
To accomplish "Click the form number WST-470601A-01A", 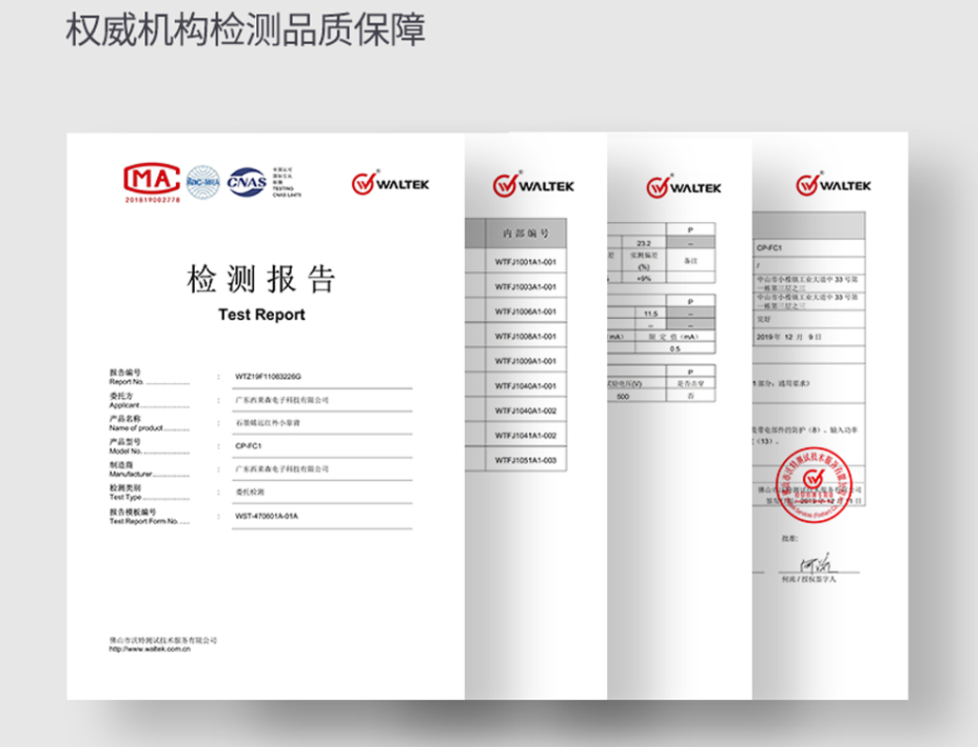I will pos(266,517).
